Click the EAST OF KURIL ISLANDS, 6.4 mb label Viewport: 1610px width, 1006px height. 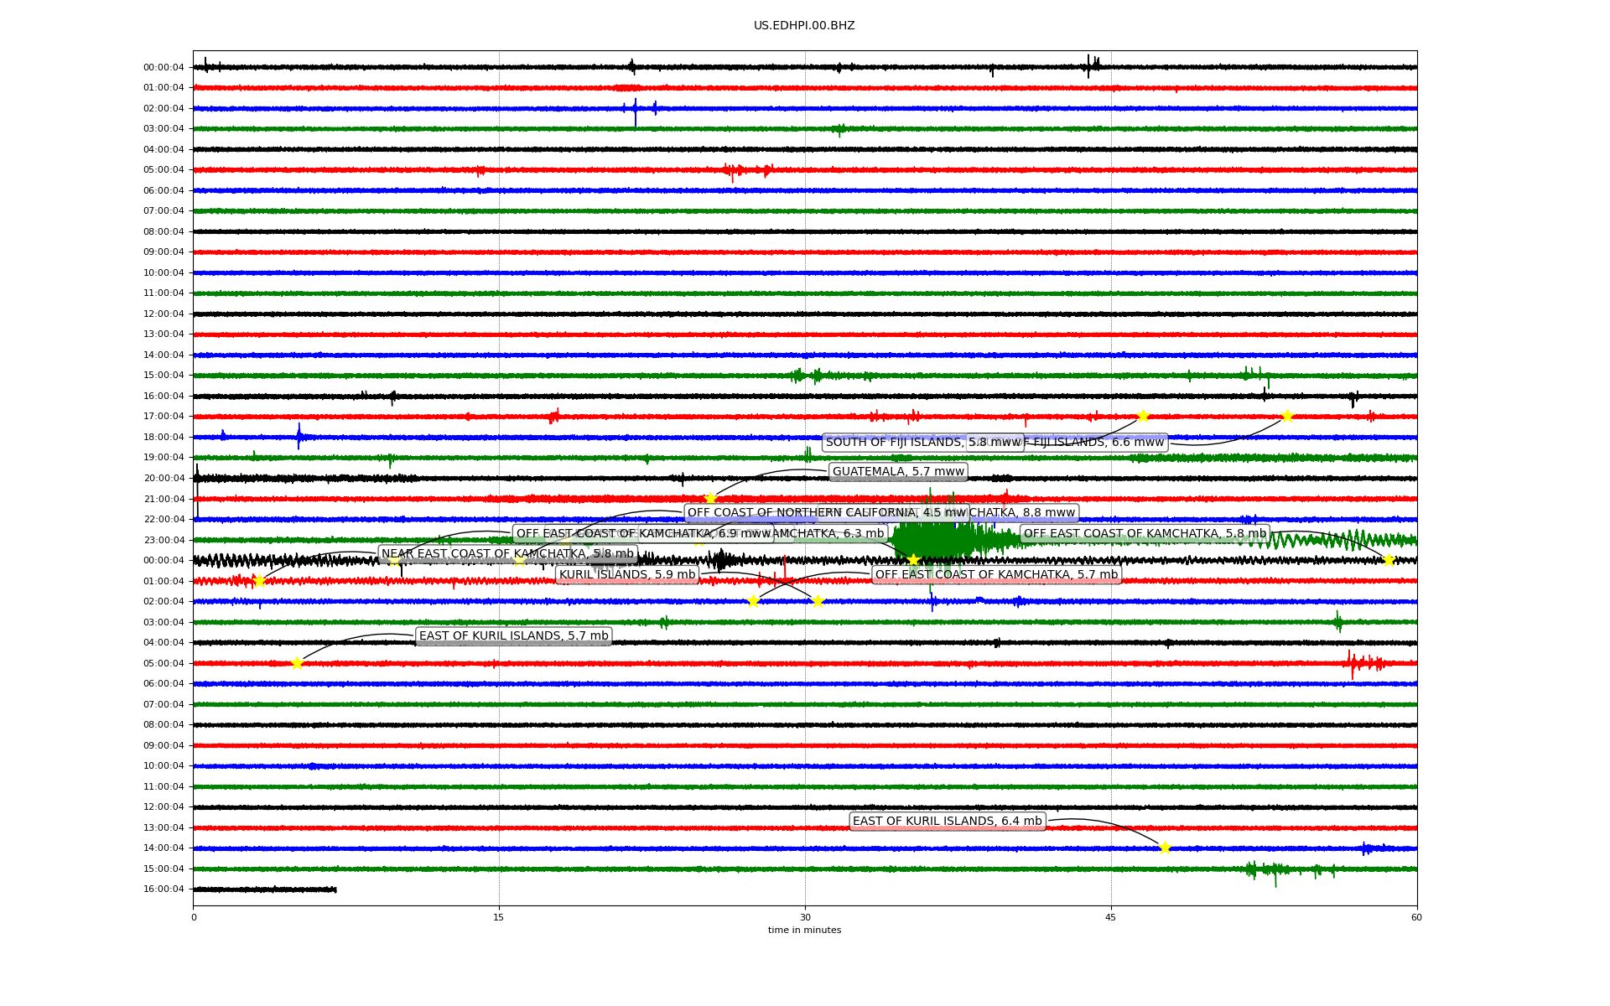(x=947, y=822)
